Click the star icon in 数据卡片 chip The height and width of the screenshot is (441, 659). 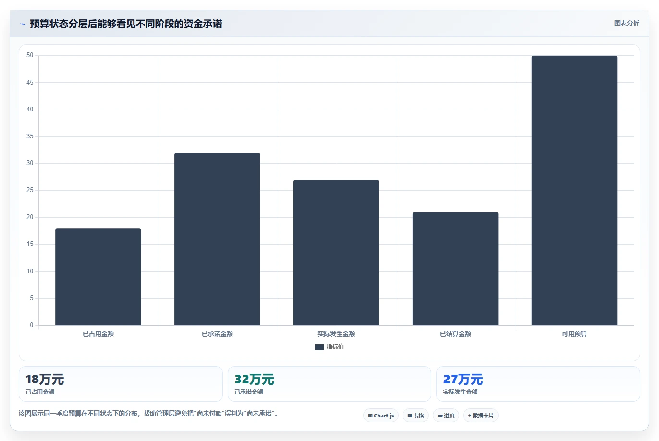470,416
